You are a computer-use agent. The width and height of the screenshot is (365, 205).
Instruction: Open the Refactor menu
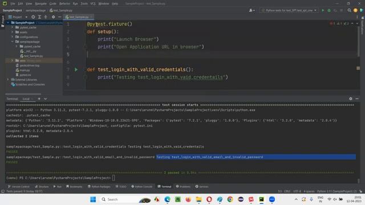click(x=64, y=3)
